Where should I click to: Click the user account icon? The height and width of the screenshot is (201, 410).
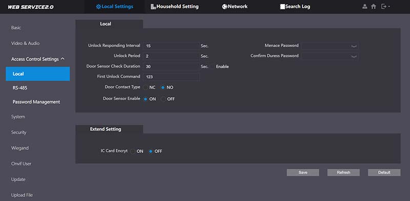click(364, 7)
